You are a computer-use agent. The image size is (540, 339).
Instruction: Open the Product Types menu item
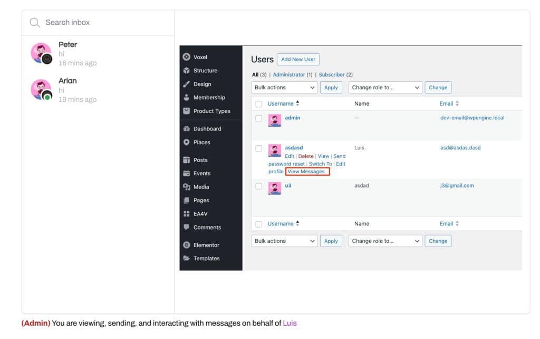click(x=211, y=111)
